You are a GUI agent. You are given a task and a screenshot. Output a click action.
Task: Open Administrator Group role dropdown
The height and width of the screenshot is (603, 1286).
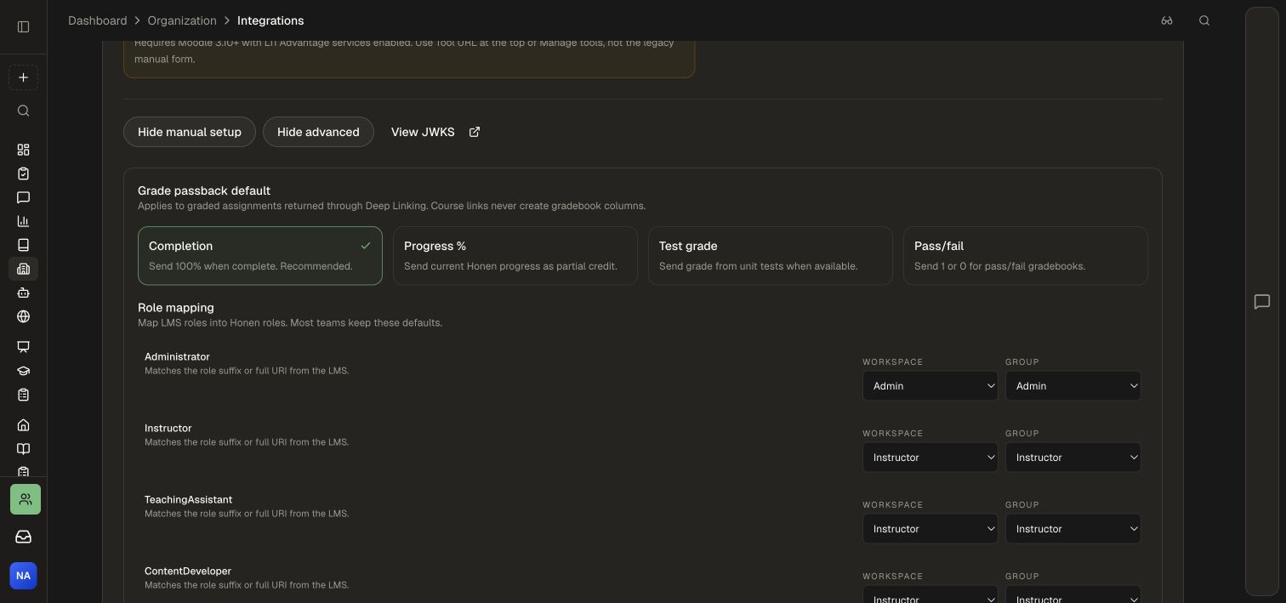(x=1073, y=386)
